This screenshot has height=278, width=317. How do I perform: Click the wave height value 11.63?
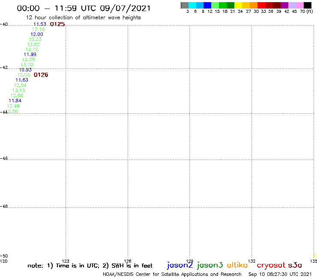[22, 80]
